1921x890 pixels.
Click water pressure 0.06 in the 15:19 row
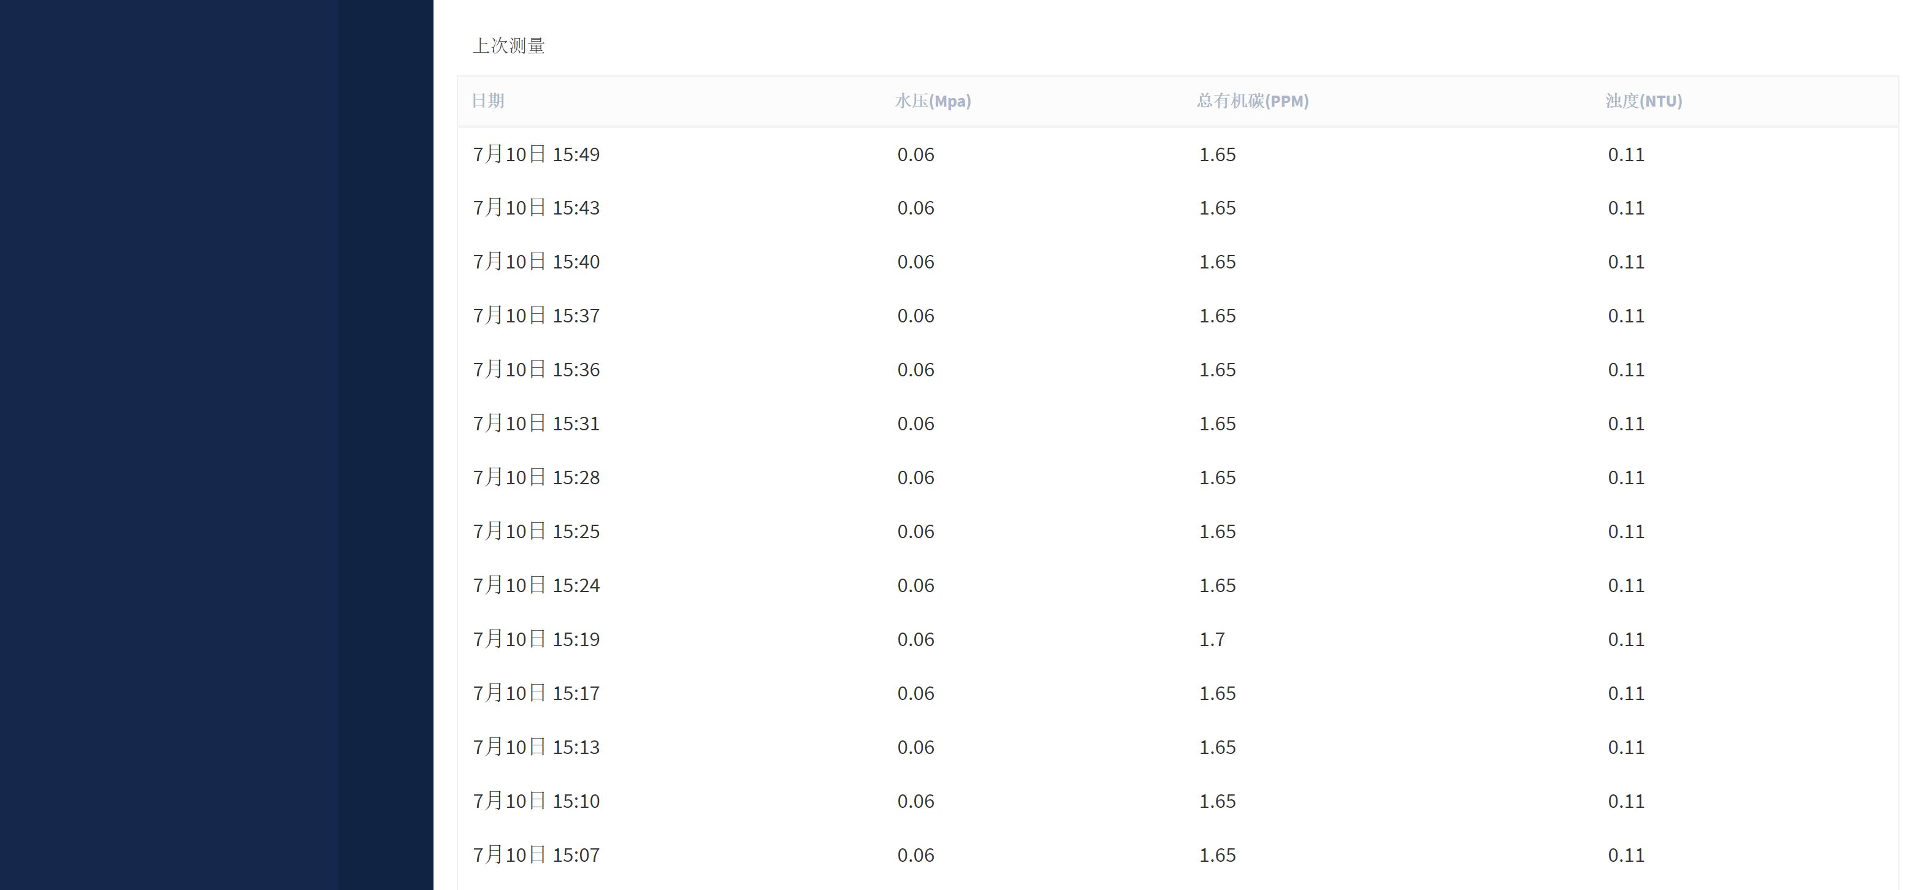[916, 639]
